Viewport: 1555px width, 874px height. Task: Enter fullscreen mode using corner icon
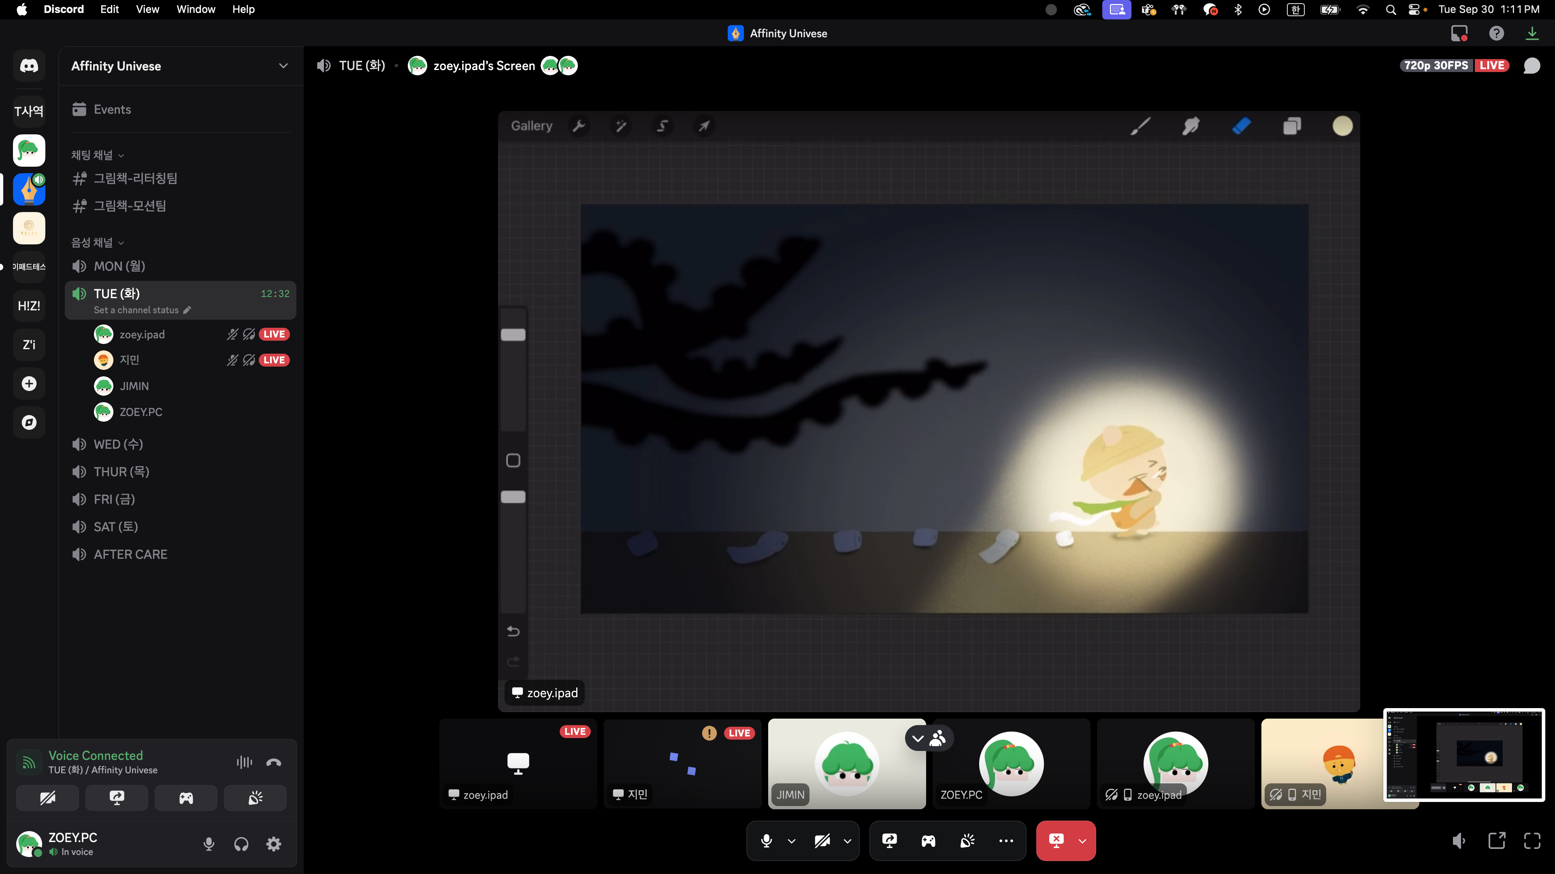click(1532, 840)
